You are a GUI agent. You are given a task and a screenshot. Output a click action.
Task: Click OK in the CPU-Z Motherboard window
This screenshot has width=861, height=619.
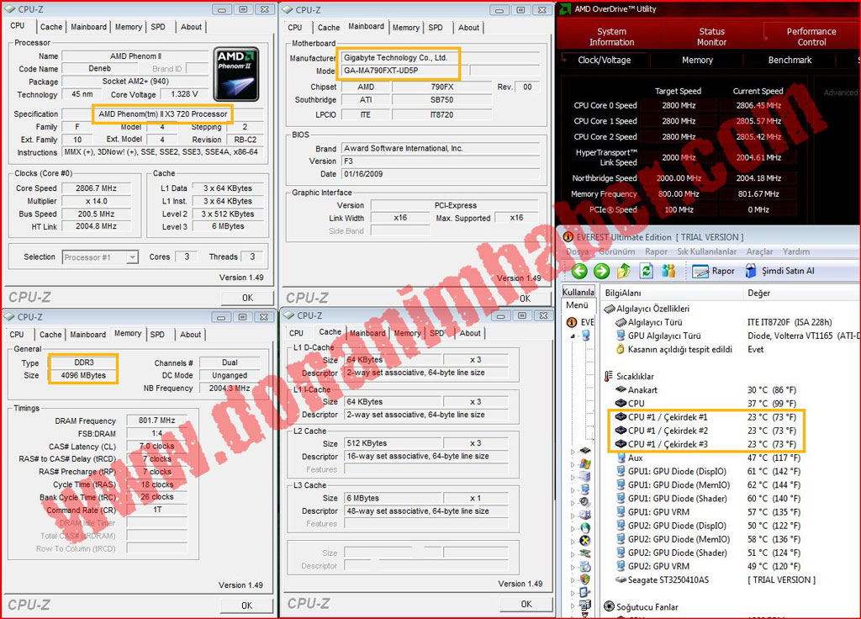click(x=526, y=299)
